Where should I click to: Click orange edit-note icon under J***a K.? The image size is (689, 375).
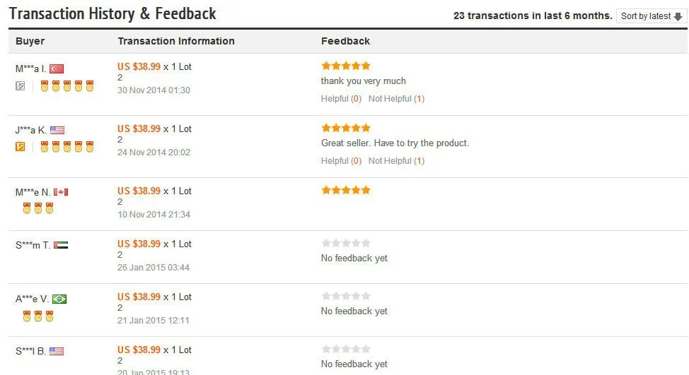click(x=21, y=146)
